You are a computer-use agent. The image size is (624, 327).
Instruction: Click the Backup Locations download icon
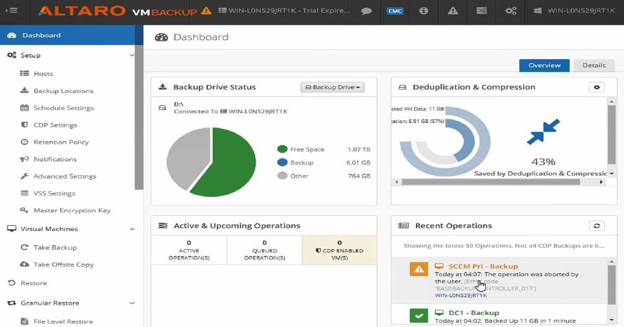click(24, 90)
